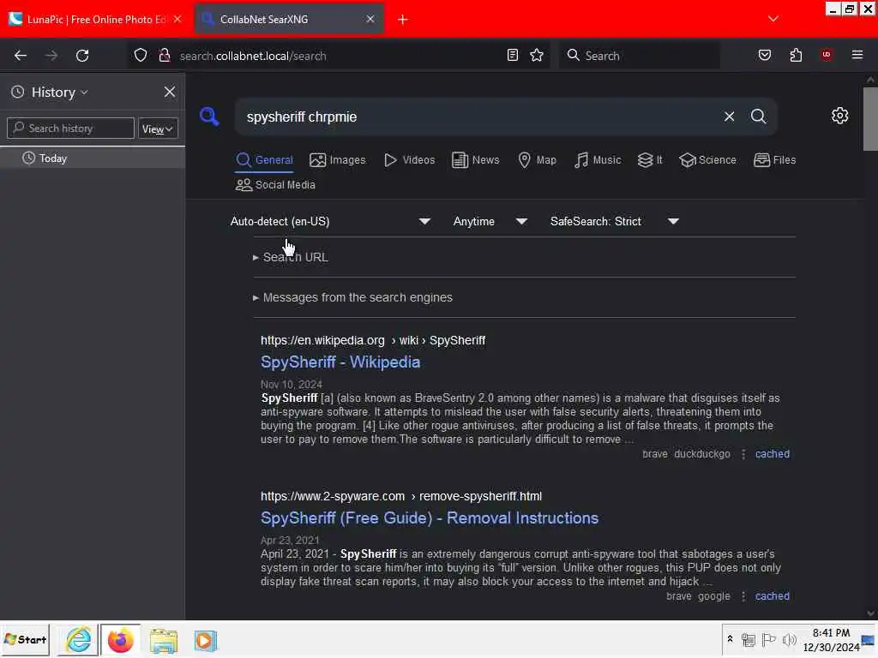Click the page vertical scrollbar thumb

(x=870, y=118)
